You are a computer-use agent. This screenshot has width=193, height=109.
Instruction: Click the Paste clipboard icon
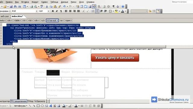point(55,7)
